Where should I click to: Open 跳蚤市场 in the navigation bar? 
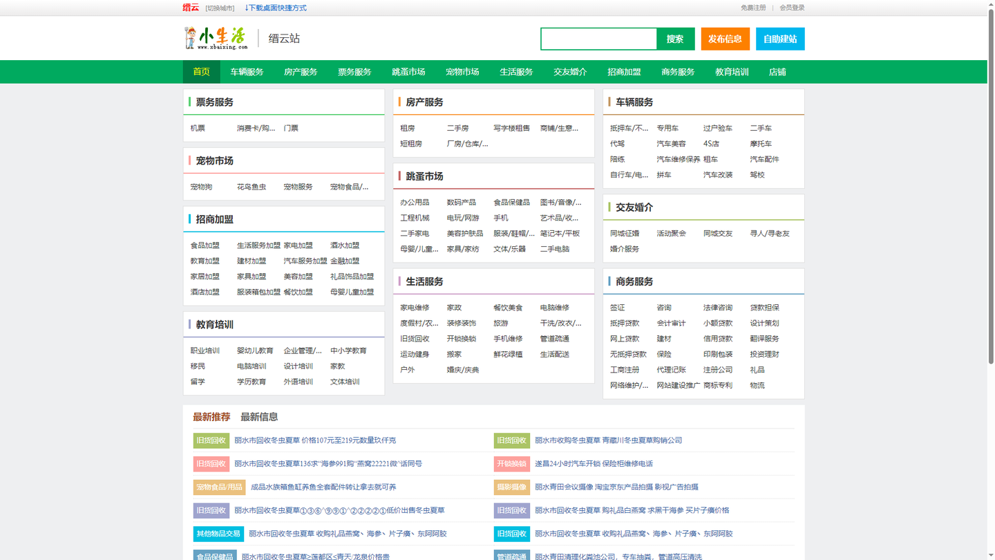tap(408, 72)
